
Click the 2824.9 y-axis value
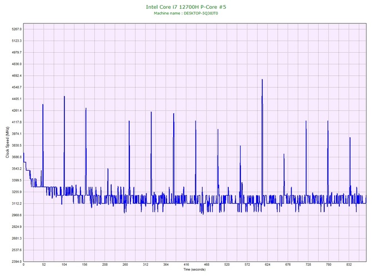17,227
